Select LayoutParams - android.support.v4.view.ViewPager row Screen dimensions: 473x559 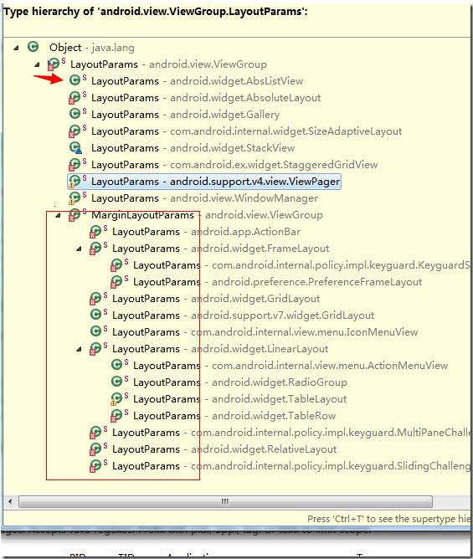tap(204, 182)
